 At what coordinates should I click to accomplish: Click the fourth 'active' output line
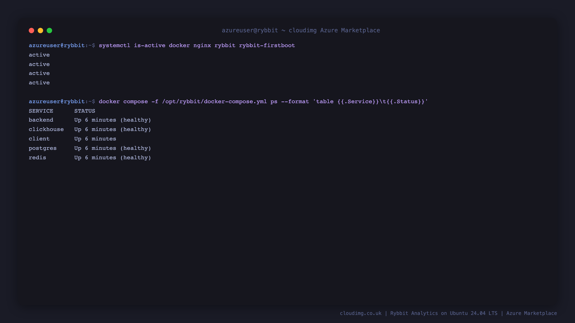pyautogui.click(x=39, y=83)
